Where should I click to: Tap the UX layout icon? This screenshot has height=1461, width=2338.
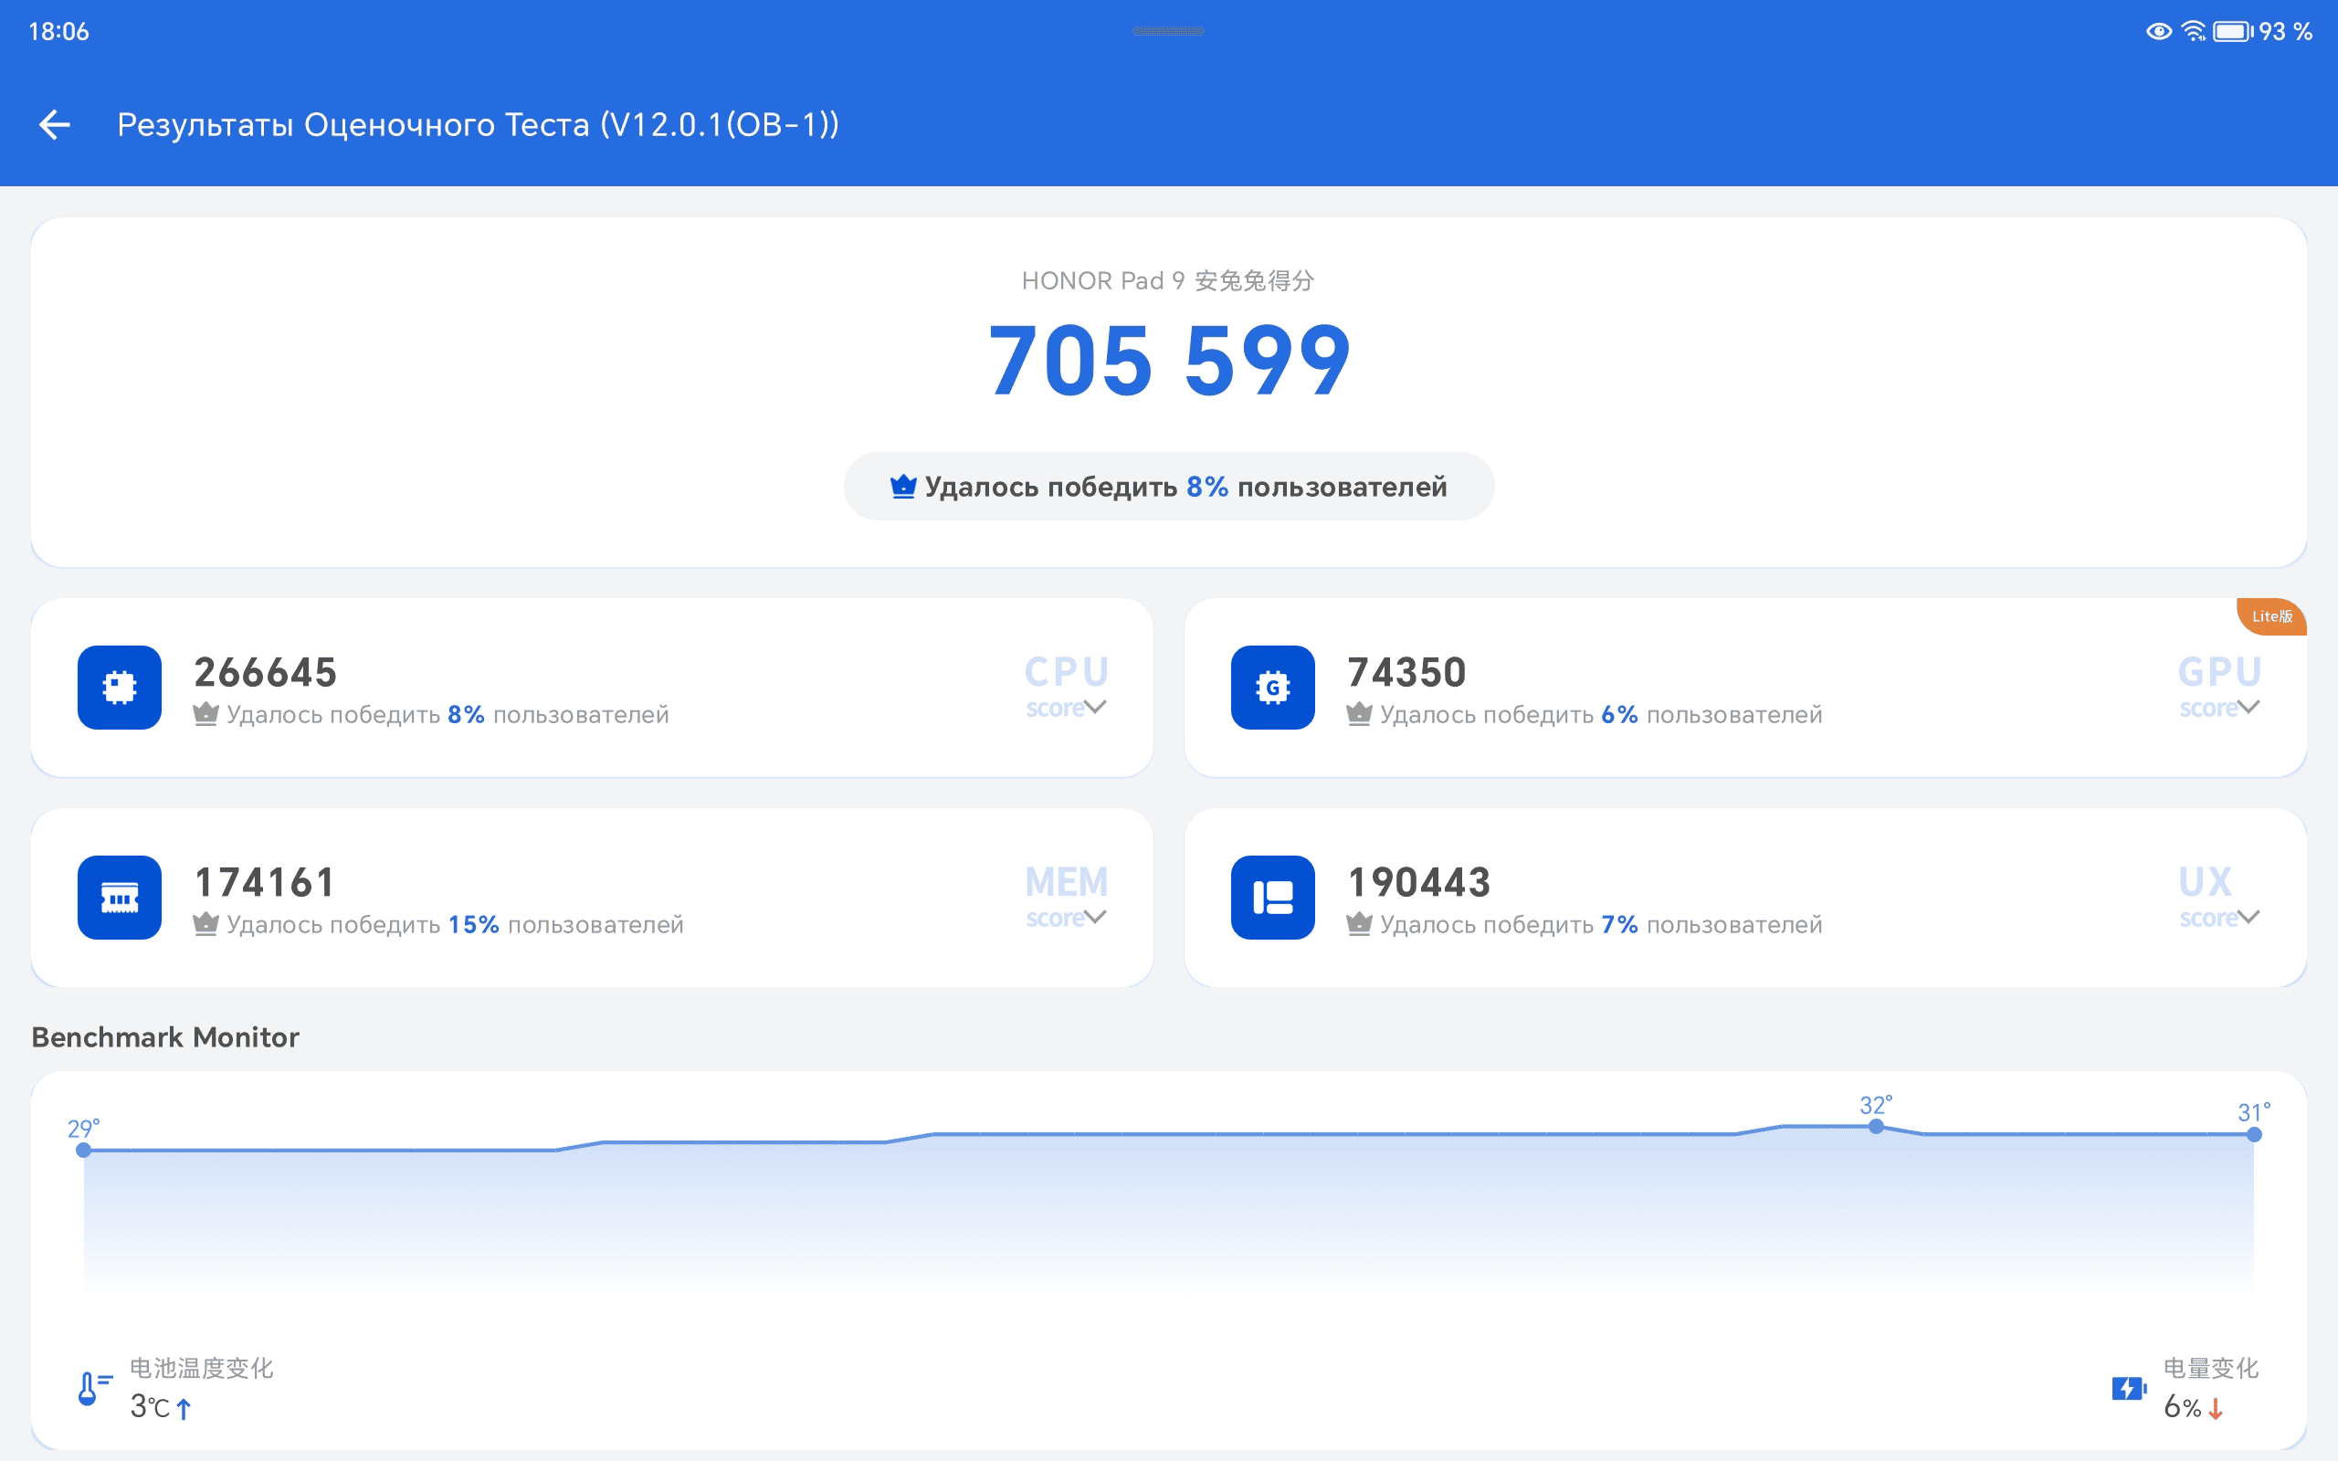click(x=1272, y=898)
